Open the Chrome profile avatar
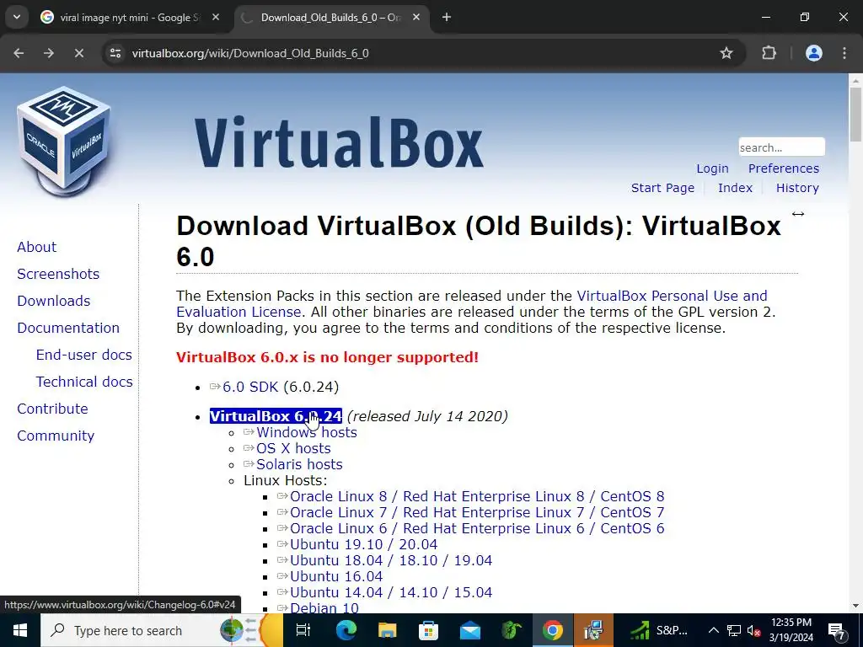863x647 pixels. (814, 53)
